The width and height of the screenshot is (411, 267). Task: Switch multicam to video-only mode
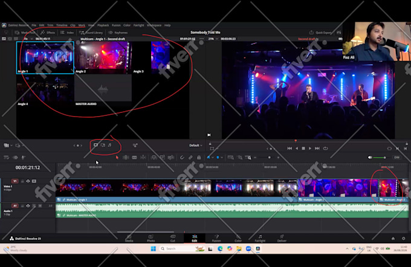[x=95, y=145]
